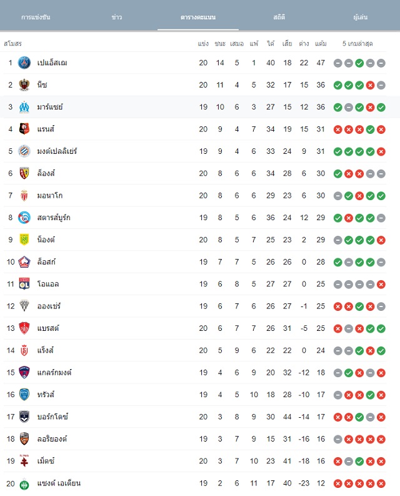Switch to the ผู้เล่น players tab
The width and height of the screenshot is (400, 496).
coord(361,17)
